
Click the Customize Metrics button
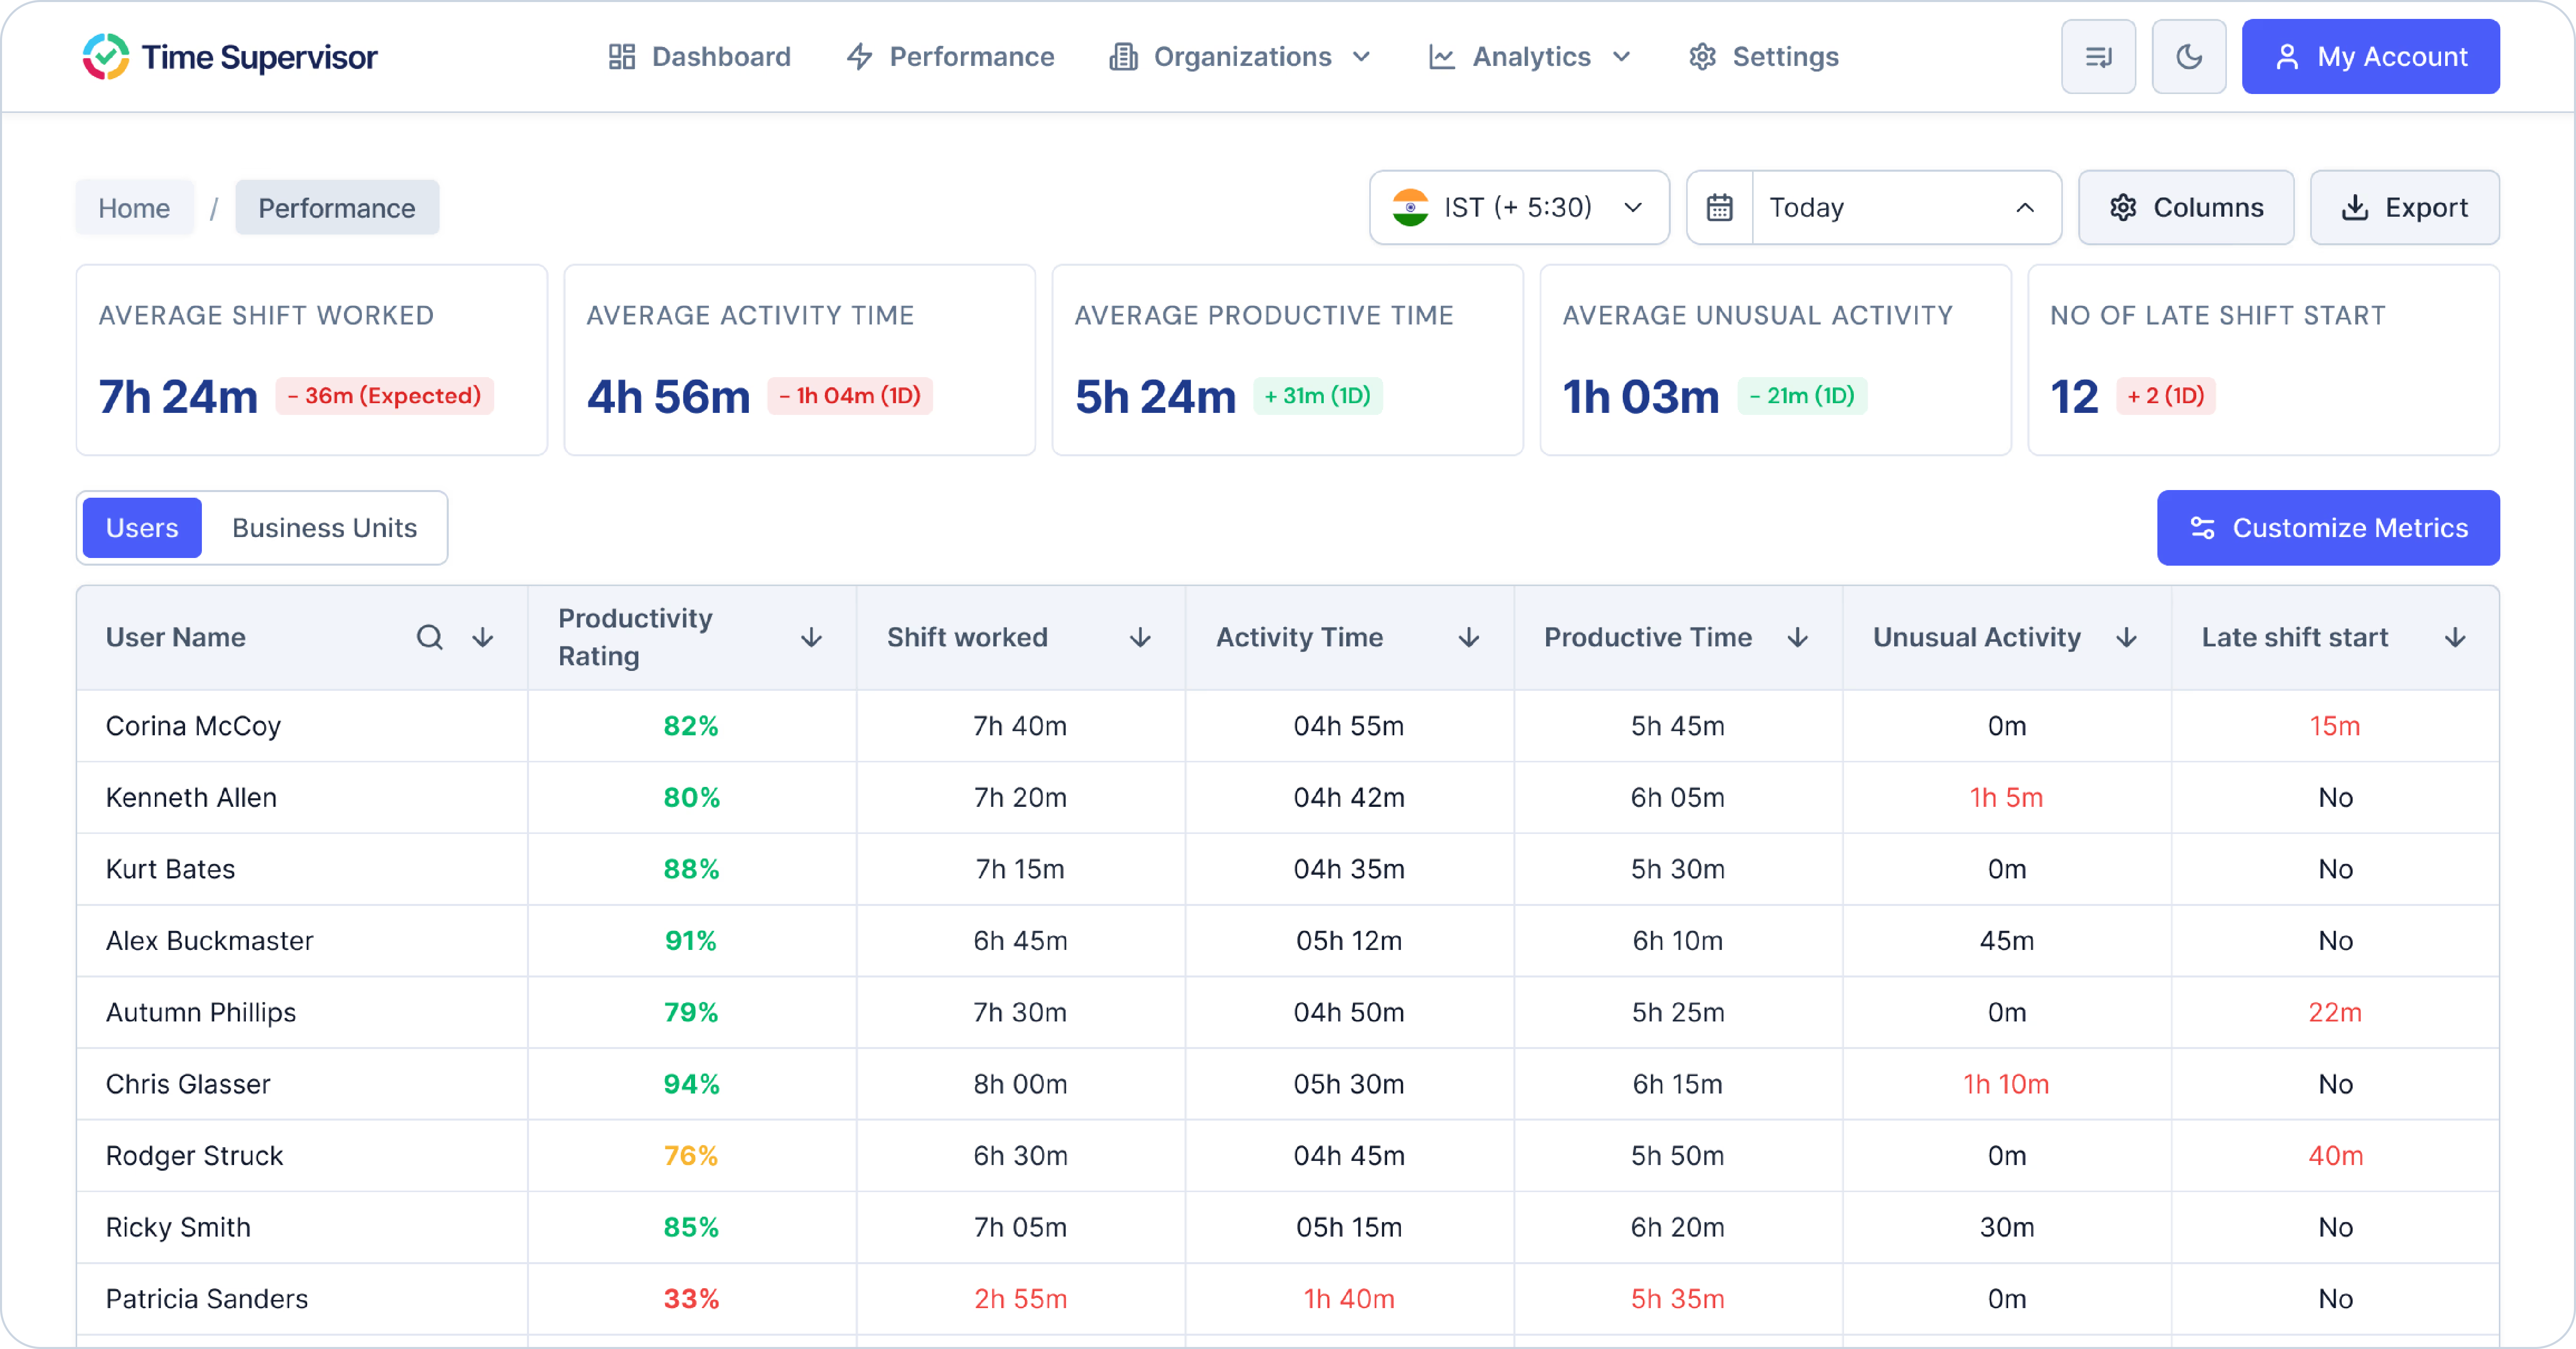click(x=2327, y=527)
